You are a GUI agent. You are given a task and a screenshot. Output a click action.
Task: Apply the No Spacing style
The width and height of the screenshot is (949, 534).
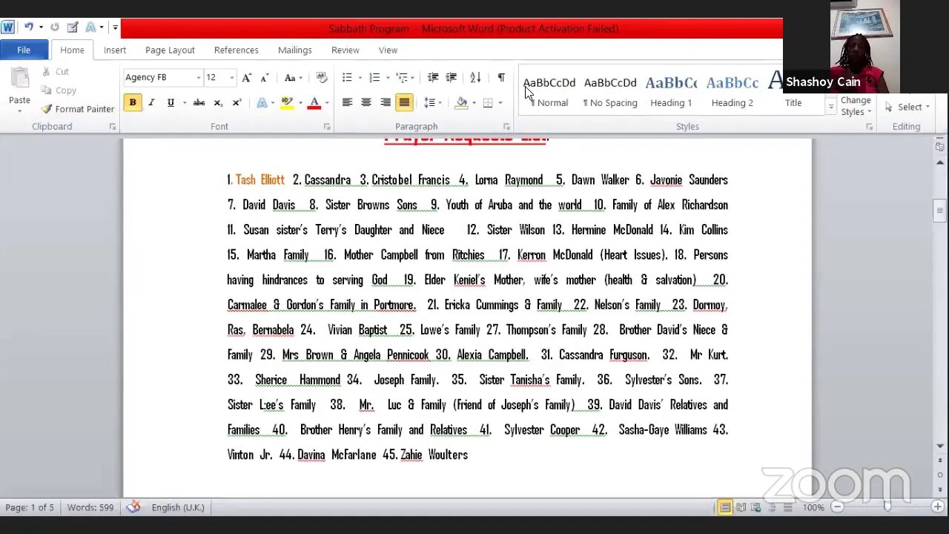click(x=610, y=90)
